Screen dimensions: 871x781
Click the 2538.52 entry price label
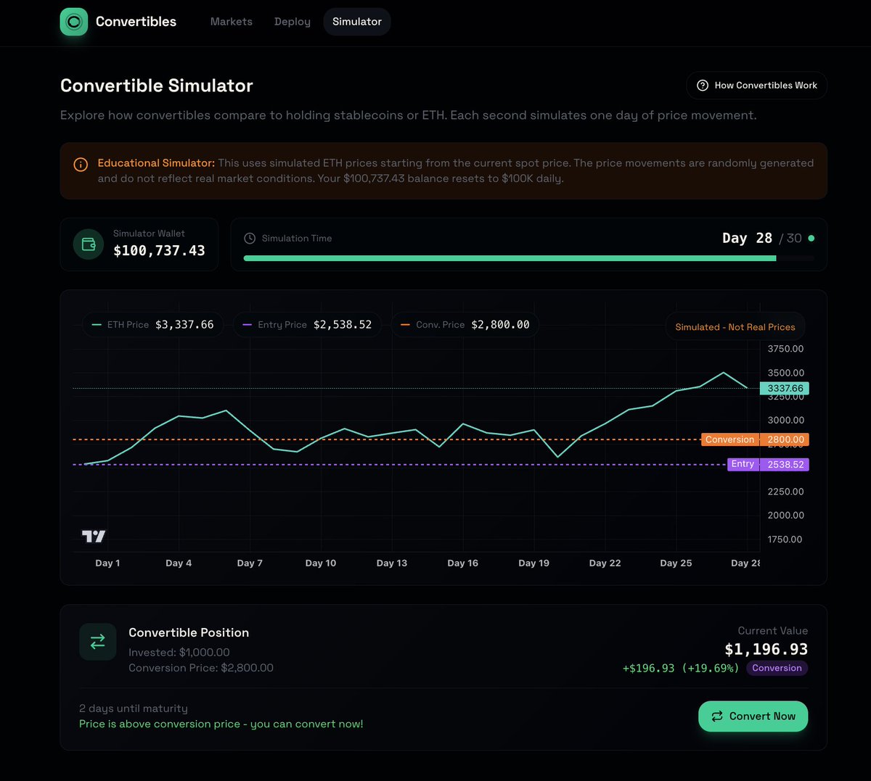pyautogui.click(x=785, y=464)
